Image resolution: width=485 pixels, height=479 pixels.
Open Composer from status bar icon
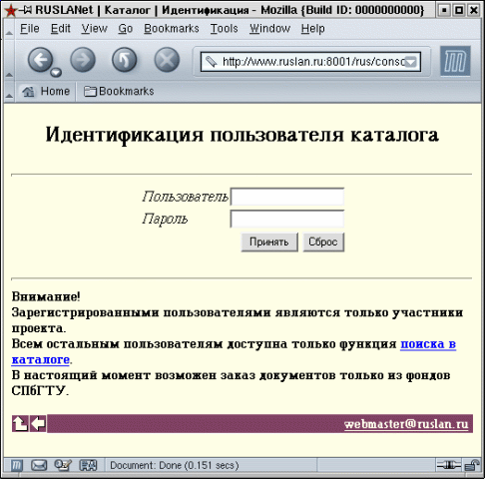[63, 465]
